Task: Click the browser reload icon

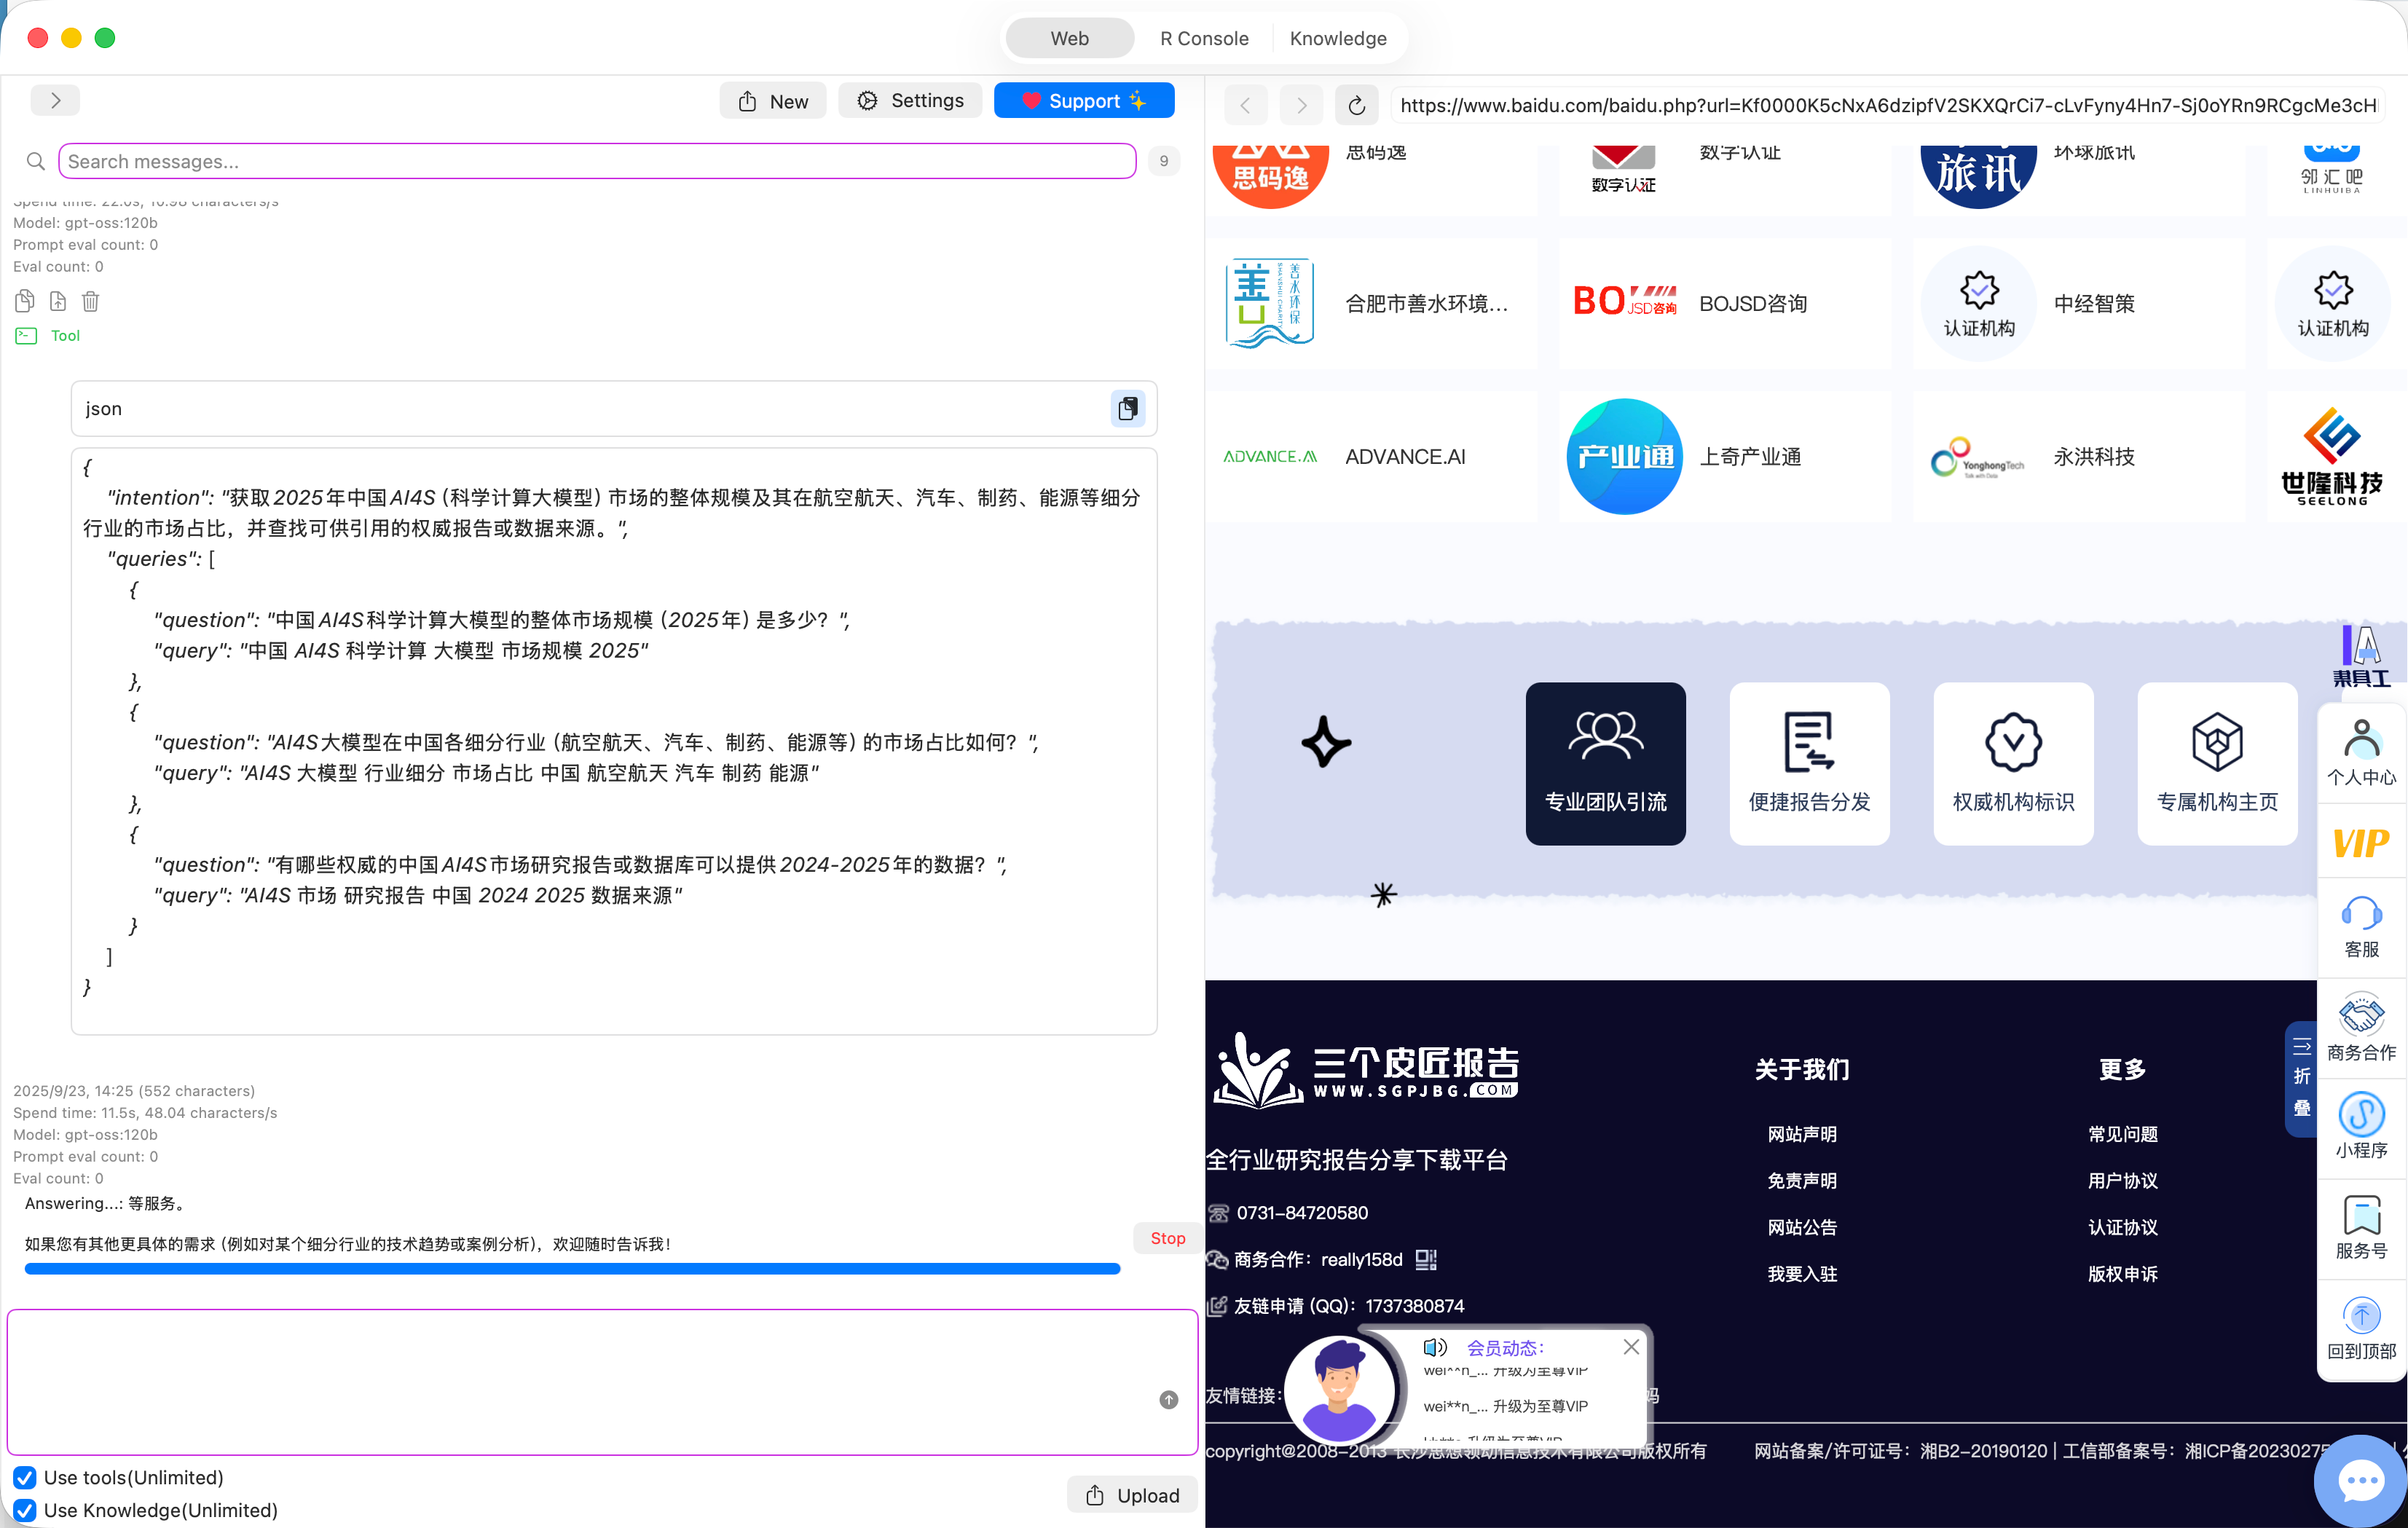Action: pos(1356,105)
